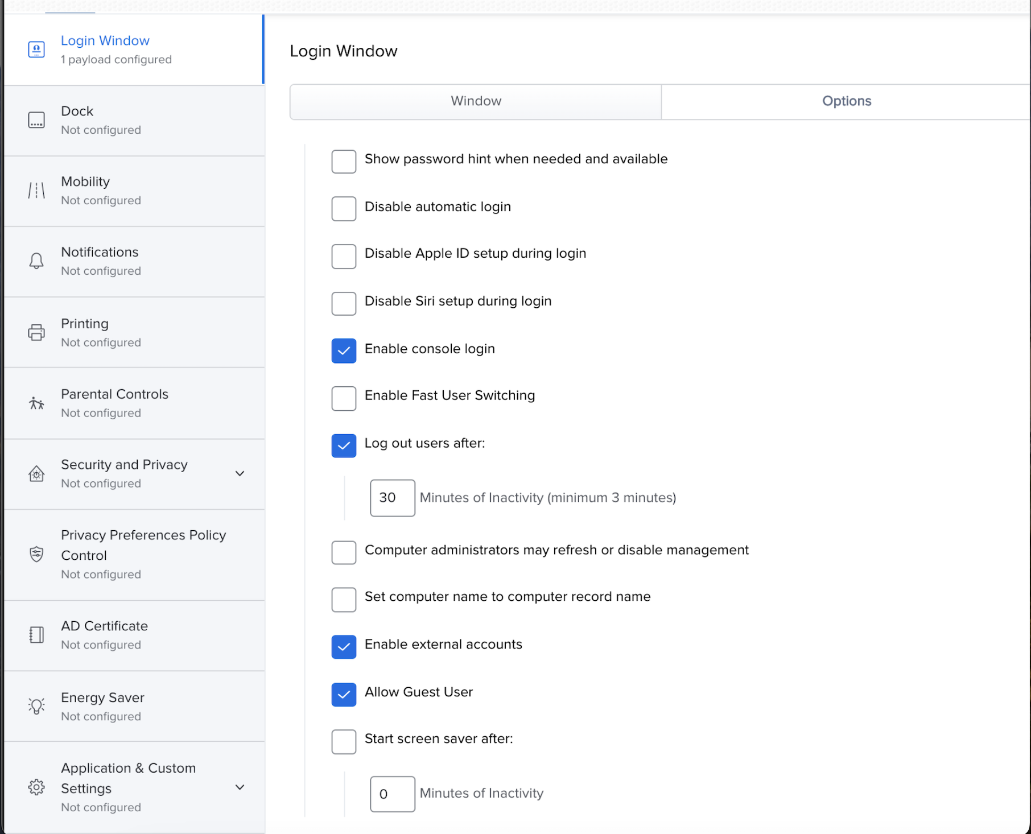The image size is (1031, 834).
Task: Click the Security and Privacy house icon
Action: pos(36,473)
